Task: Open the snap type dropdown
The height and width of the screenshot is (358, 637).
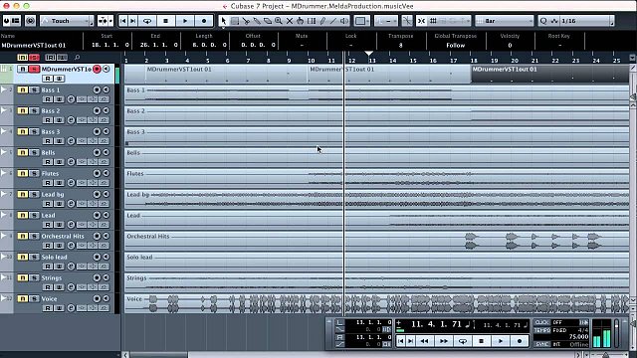Action: [x=452, y=21]
